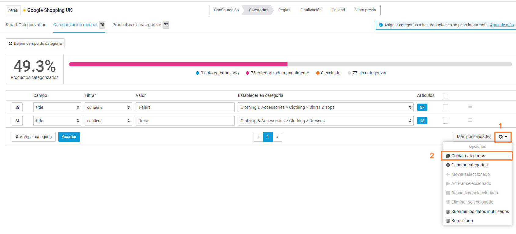This screenshot has height=234, width=516.
Task: Open Campo dropdown in T-shirt row
Action: (57, 107)
